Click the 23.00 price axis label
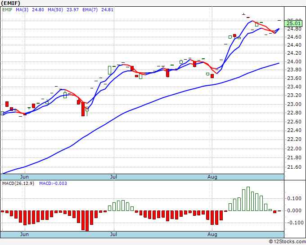306x245 pixels. [x=294, y=104]
